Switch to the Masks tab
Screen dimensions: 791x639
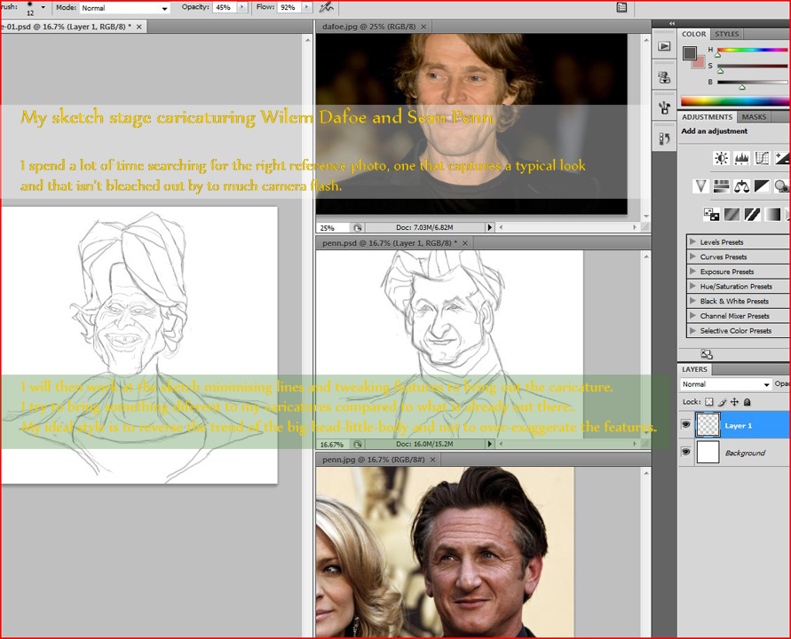[754, 117]
